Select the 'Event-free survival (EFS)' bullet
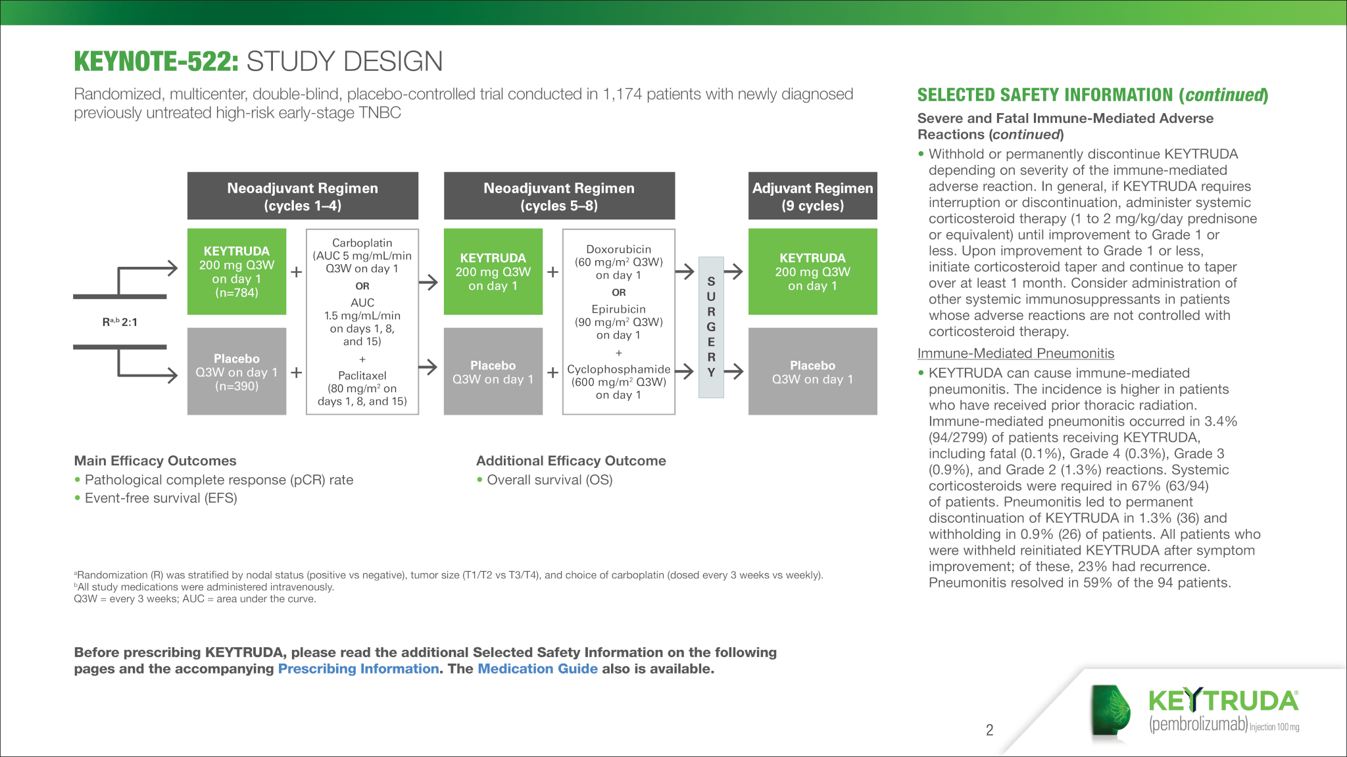Image resolution: width=1347 pixels, height=757 pixels. coord(161,498)
